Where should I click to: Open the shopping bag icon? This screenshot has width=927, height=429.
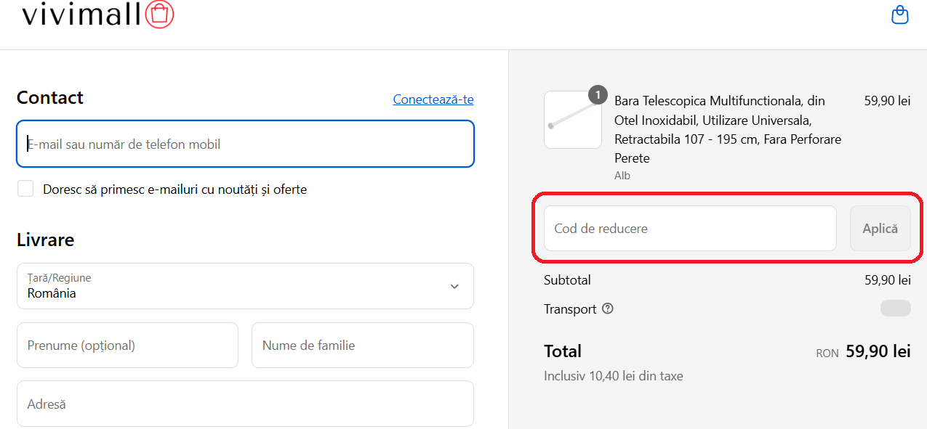(x=899, y=15)
